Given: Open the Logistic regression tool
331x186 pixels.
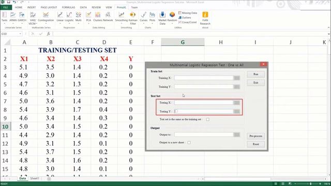Looking at the screenshot, I should tap(69, 17).
